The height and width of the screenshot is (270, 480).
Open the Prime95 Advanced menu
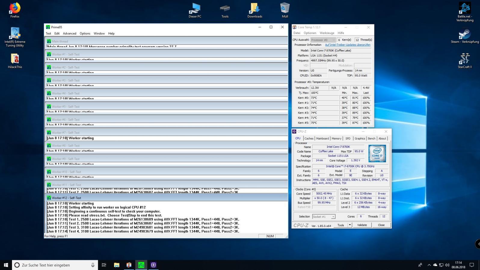pyautogui.click(x=69, y=33)
